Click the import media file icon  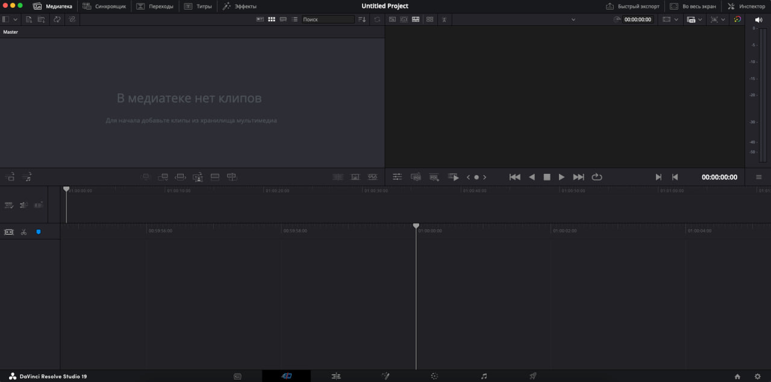coord(28,19)
